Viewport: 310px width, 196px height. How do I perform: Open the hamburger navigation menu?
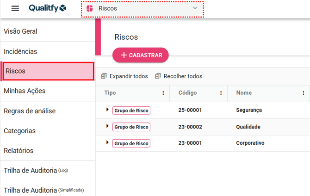[x=15, y=8]
